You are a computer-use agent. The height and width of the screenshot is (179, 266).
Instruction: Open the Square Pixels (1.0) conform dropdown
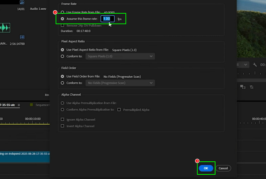click(120, 56)
